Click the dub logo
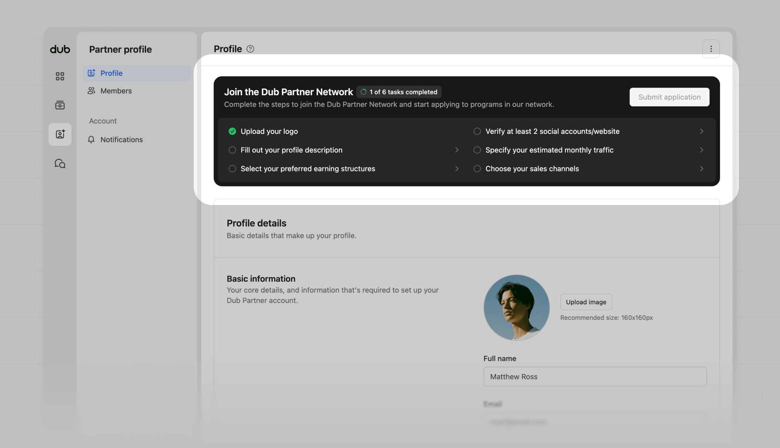 tap(60, 49)
